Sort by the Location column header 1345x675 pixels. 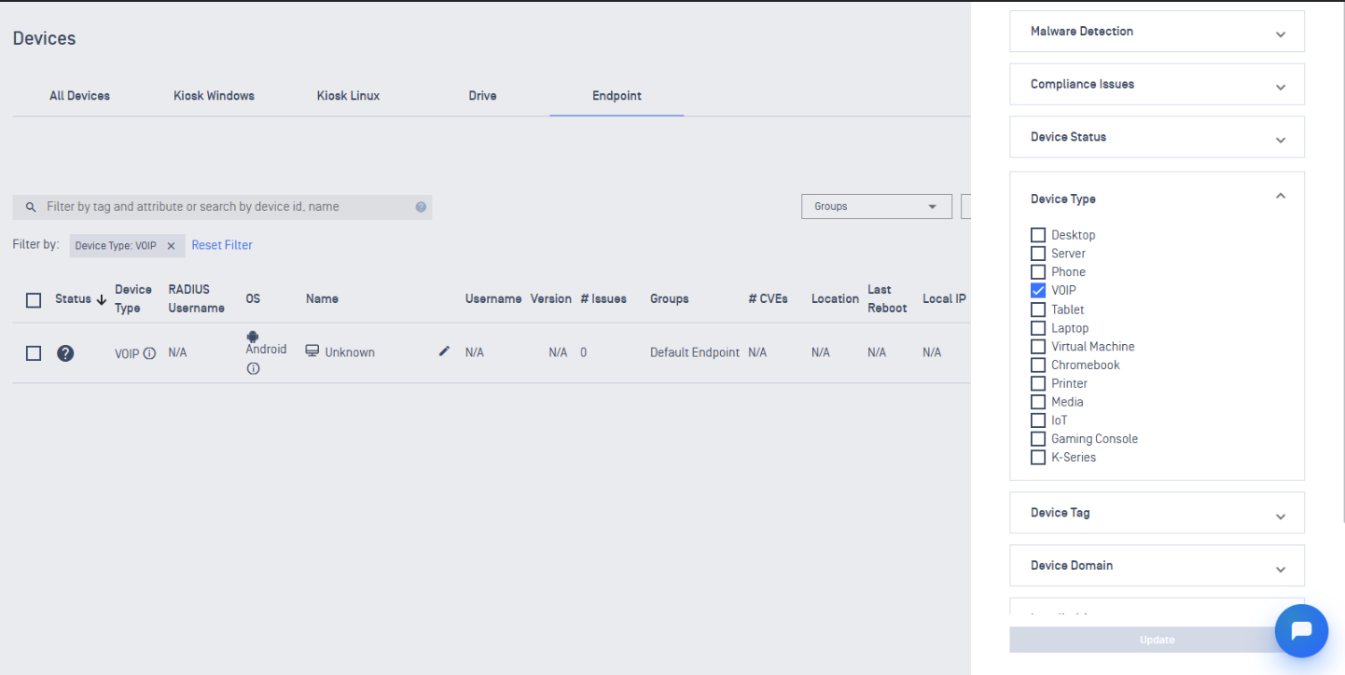coord(835,299)
